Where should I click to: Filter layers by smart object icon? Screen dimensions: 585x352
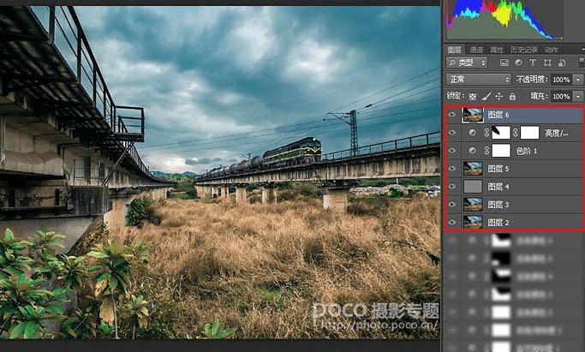[562, 63]
